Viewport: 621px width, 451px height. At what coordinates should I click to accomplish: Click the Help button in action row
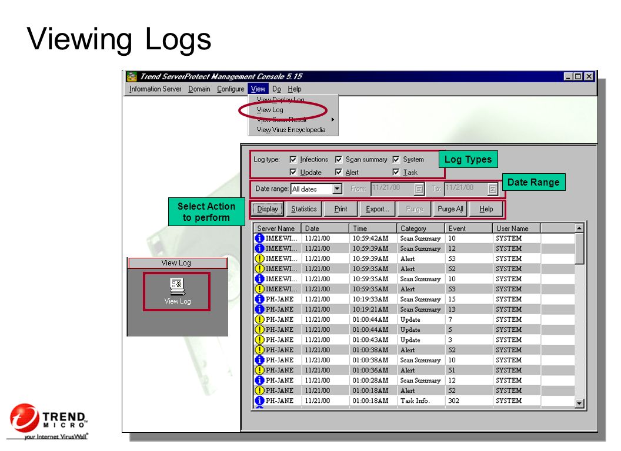point(486,209)
